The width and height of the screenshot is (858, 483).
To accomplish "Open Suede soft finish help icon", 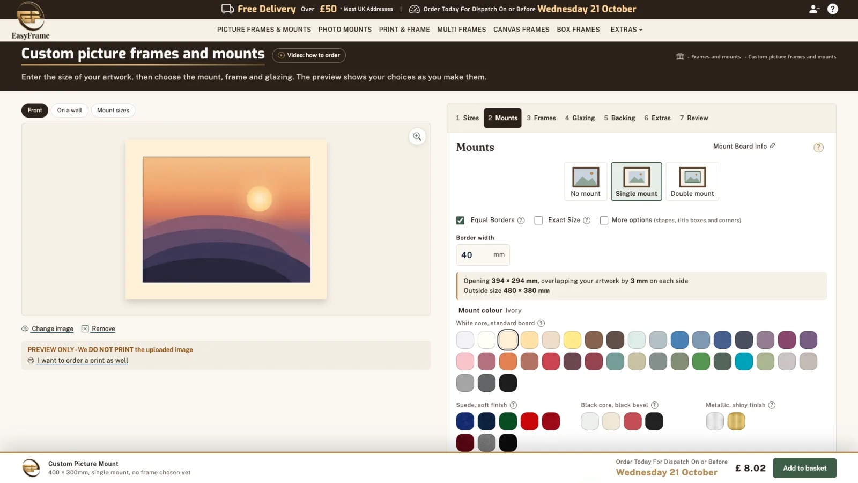I will 513,405.
